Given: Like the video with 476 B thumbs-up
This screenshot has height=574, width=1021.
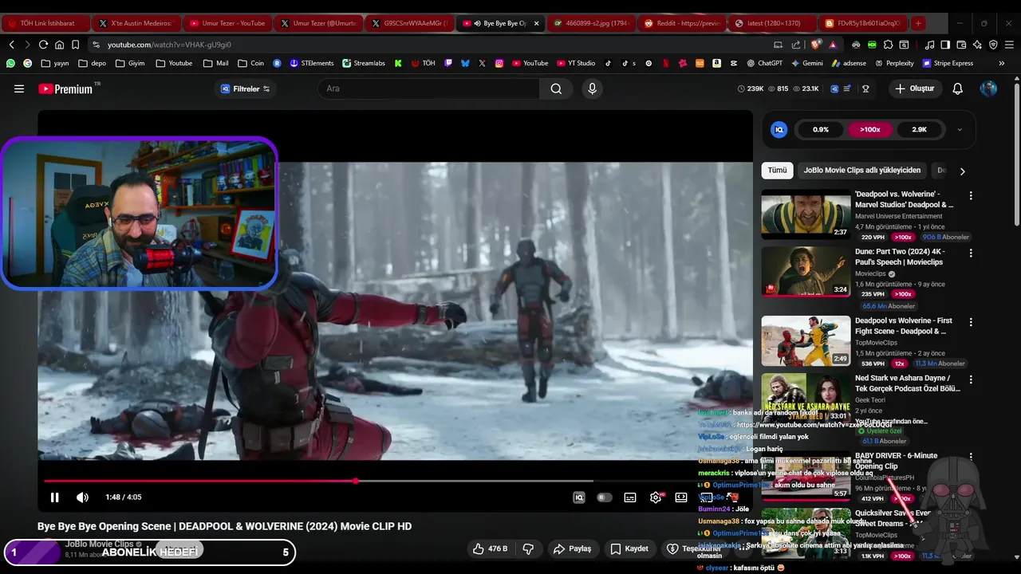Looking at the screenshot, I should click(490, 548).
